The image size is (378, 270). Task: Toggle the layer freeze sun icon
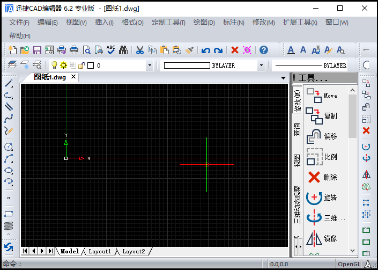63,65
